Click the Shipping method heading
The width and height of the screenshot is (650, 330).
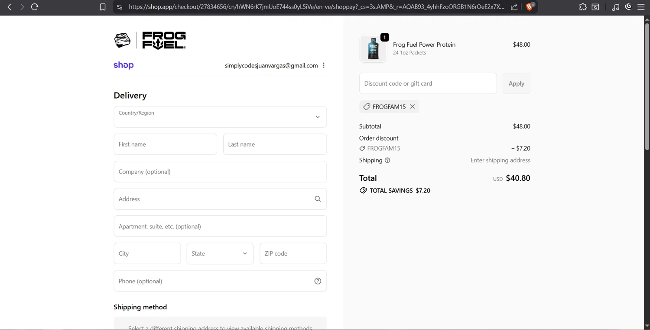coord(140,307)
